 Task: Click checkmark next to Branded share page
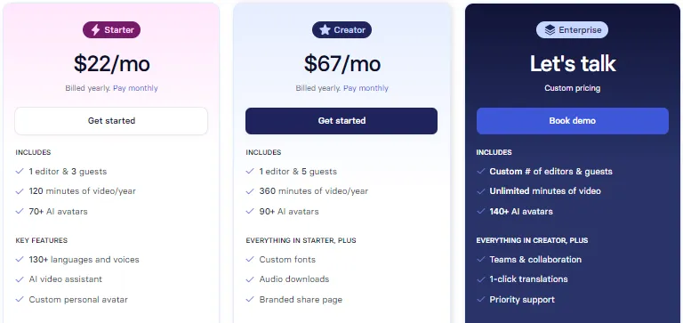tap(250, 299)
